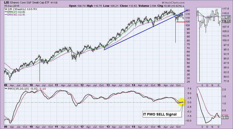Screen dimensions: 233x129
Task: Click the yellow highlighted PMO crossover circle
Action: (x=181, y=102)
